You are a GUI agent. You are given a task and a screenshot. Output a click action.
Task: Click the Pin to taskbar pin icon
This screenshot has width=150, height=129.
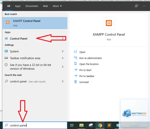pyautogui.click(x=76, y=76)
